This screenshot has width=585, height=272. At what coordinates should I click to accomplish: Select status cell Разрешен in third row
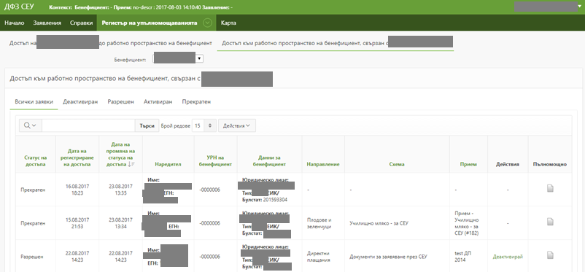coord(32,257)
